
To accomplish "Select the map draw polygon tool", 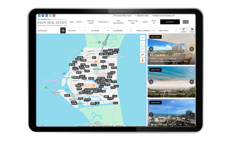I will (x=142, y=49).
